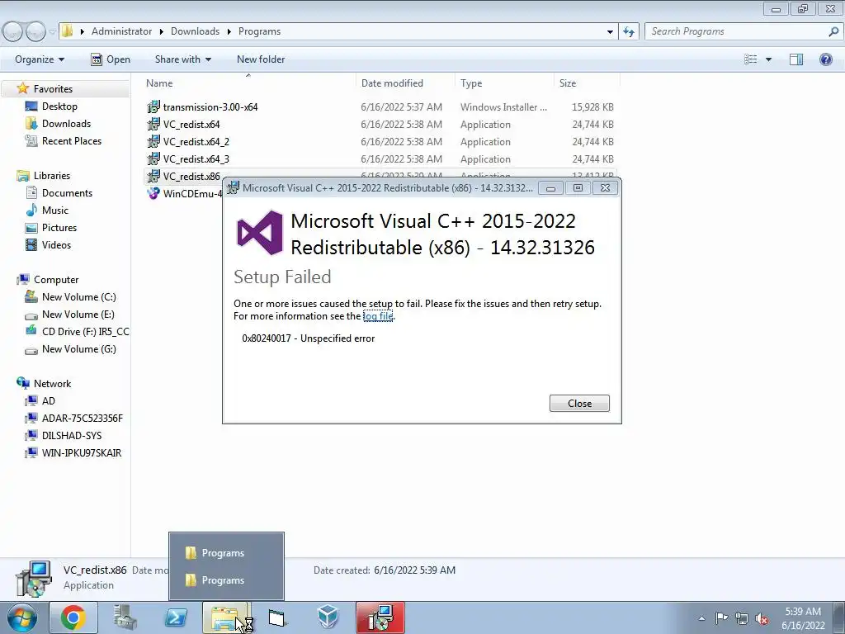The height and width of the screenshot is (634, 845).
Task: Open the log file link
Action: click(378, 316)
